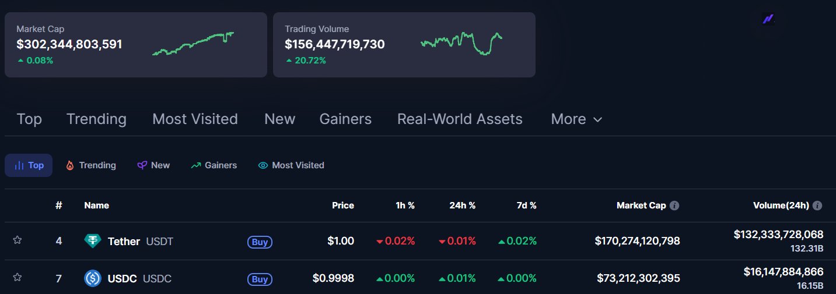836x294 pixels.
Task: Click the Trading Volume summary card
Action: 404,45
